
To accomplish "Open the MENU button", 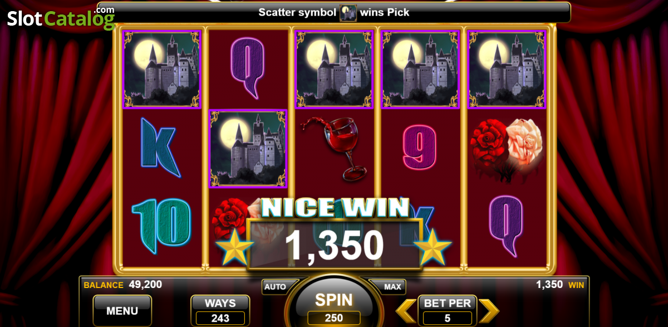I will (122, 310).
